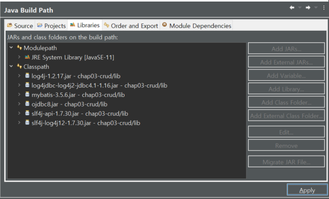Select JRE System Library [JavaSE-11] row
Image resolution: width=329 pixels, height=199 pixels.
127,57
